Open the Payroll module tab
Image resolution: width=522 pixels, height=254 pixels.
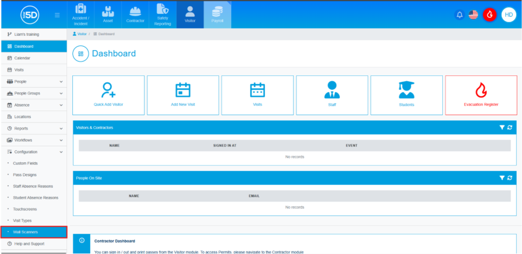coord(217,15)
